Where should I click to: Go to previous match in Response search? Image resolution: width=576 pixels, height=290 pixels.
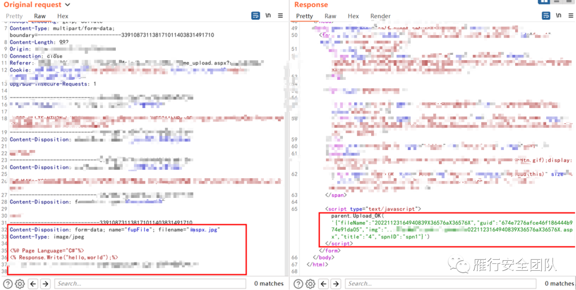324,284
